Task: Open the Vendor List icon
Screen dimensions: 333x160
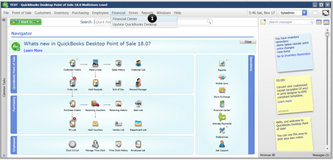Action: [118, 123]
